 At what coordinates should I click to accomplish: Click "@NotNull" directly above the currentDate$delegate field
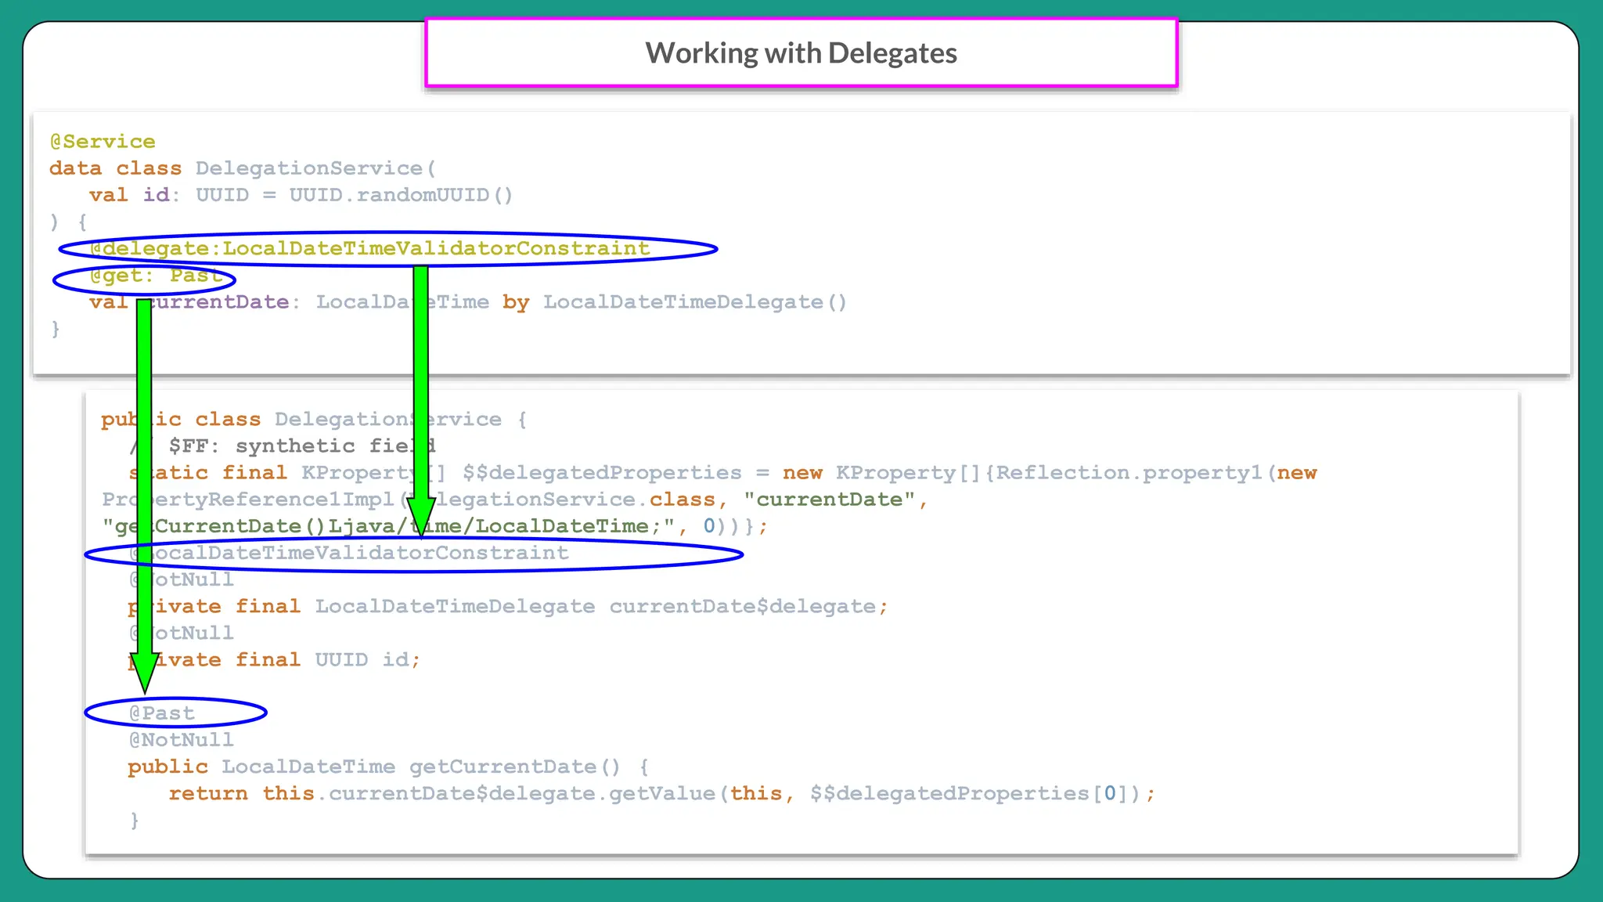point(182,579)
